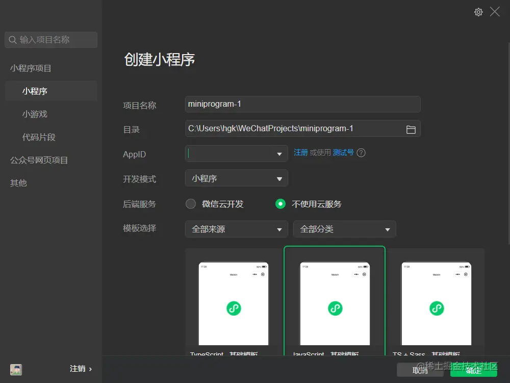Screen dimensions: 510x383
Task: Choose the TypeScript 基础模板 thumbnail
Action: (234, 303)
